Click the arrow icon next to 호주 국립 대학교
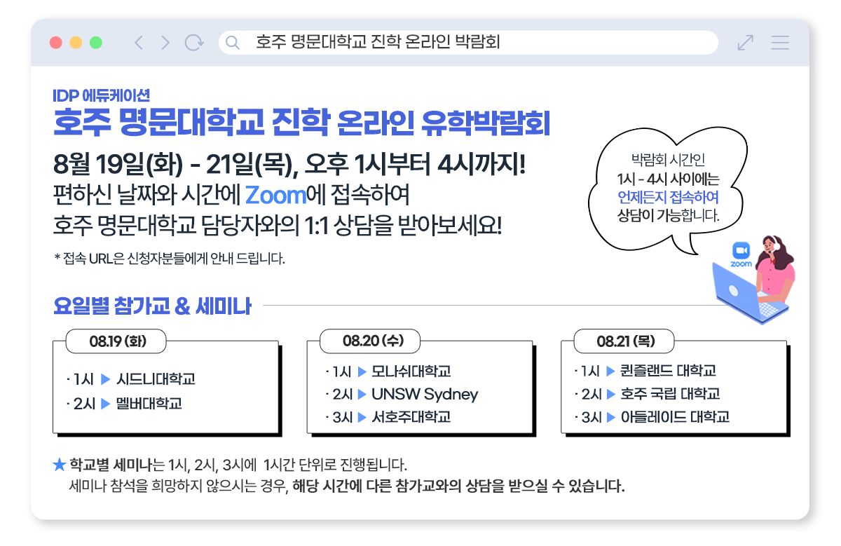 point(610,394)
